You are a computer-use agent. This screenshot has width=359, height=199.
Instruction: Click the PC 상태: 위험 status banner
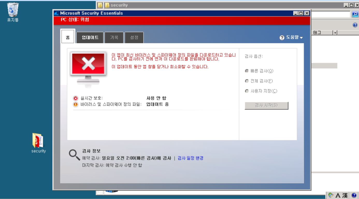click(x=182, y=20)
